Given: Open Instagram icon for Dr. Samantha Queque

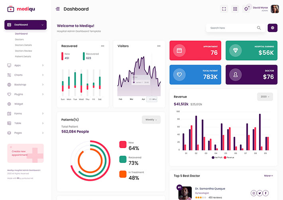Looking at the screenshot, I should pos(254,193).
